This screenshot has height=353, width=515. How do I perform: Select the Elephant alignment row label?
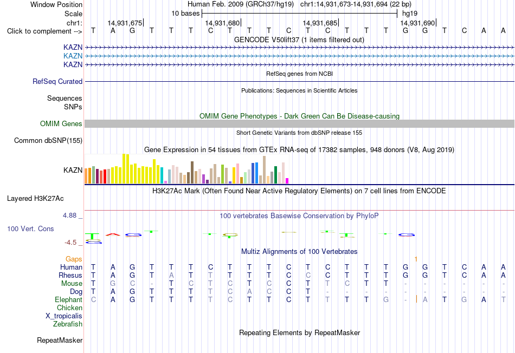click(69, 299)
